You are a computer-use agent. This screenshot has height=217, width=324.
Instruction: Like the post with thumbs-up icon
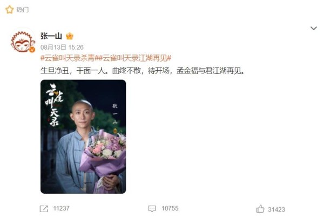260,209
